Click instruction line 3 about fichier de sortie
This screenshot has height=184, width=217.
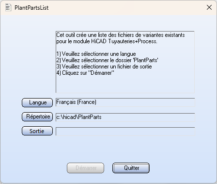click(104, 67)
